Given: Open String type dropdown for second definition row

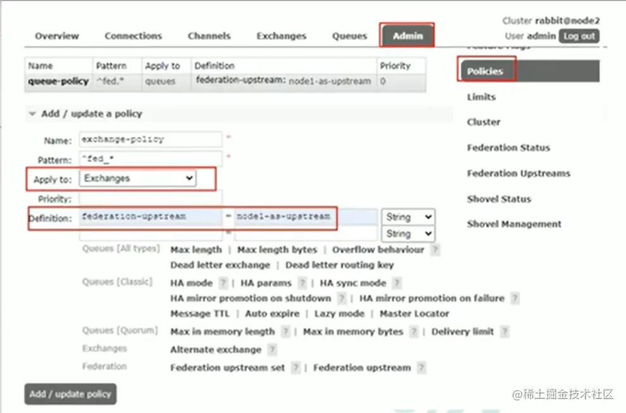Looking at the screenshot, I should 408,234.
